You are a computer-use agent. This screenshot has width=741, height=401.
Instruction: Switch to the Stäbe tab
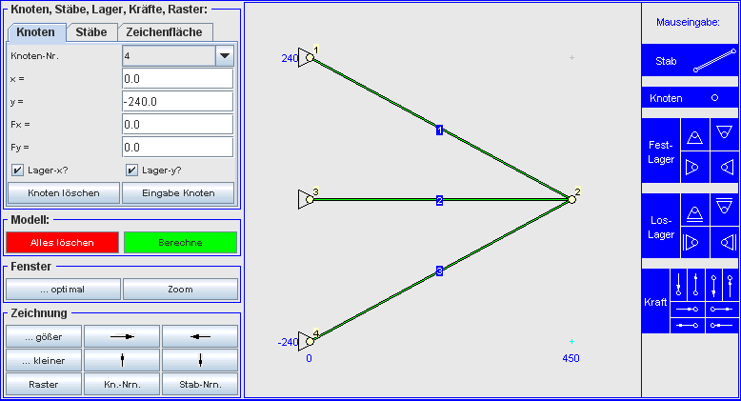pos(91,32)
